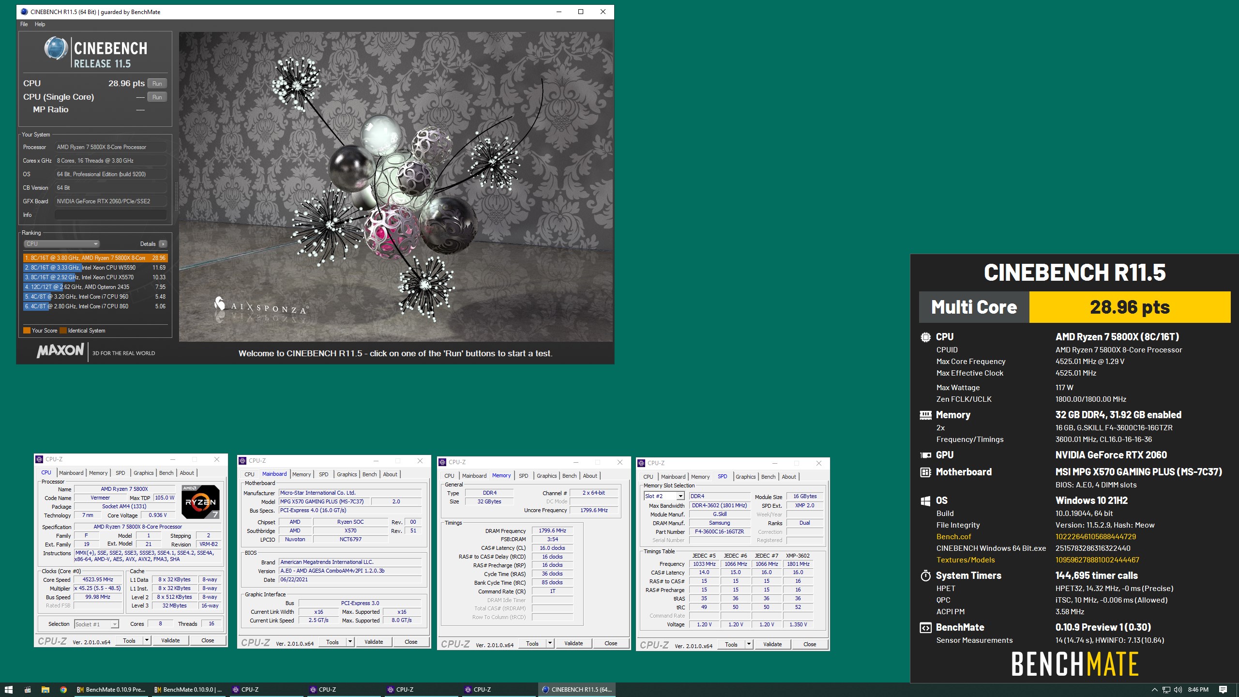
Task: Activate the last CPU-Z taskbar item
Action: (x=499, y=690)
